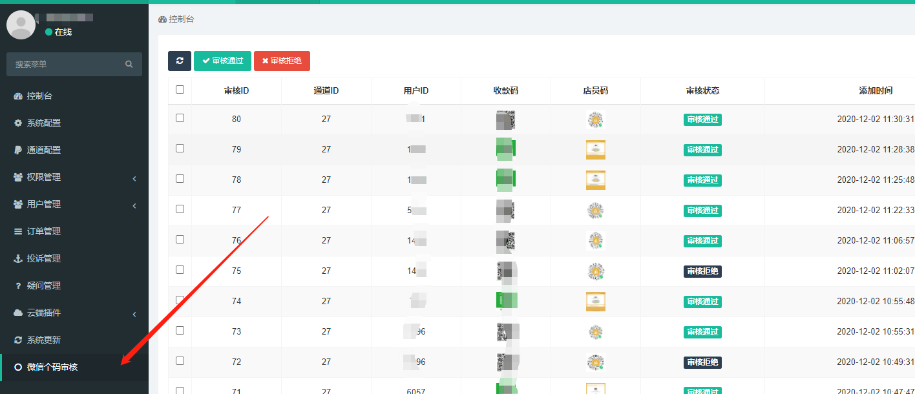
Task: Open 通道配置 PayPal icon in sidebar
Action: pyautogui.click(x=18, y=150)
